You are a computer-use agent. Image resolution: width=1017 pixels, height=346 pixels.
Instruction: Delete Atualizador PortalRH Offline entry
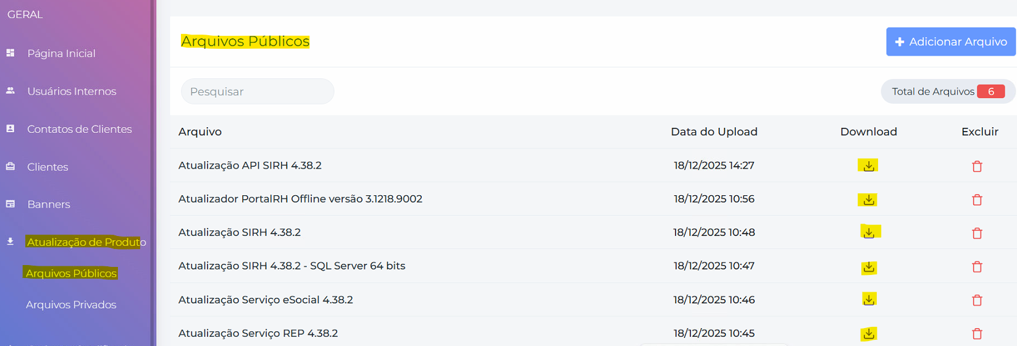tap(977, 200)
